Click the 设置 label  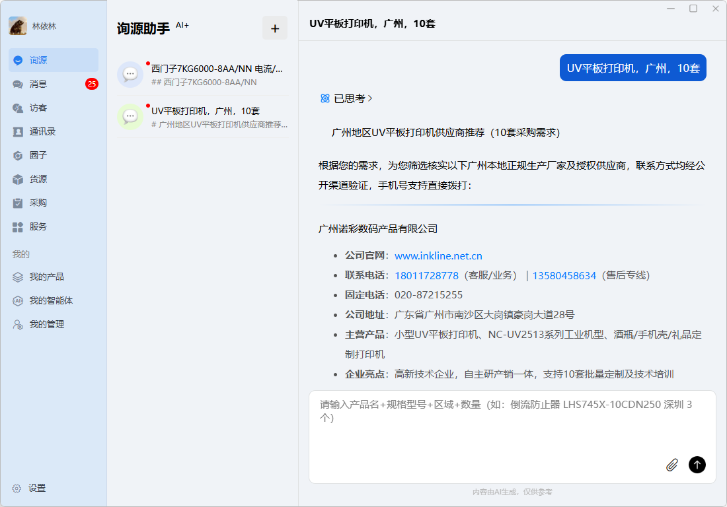tap(37, 489)
